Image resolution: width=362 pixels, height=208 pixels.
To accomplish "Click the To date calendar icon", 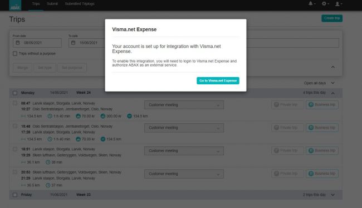I will click(x=74, y=43).
